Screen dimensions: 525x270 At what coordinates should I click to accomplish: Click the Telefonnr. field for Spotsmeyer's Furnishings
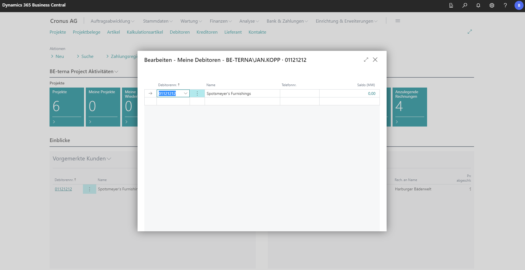299,93
